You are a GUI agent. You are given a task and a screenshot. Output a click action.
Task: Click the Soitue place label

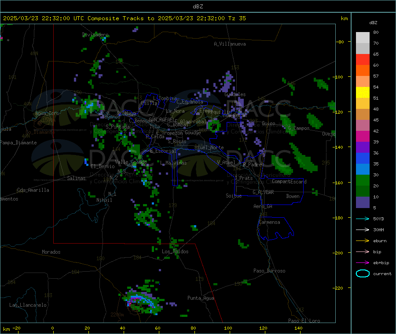click(234, 196)
